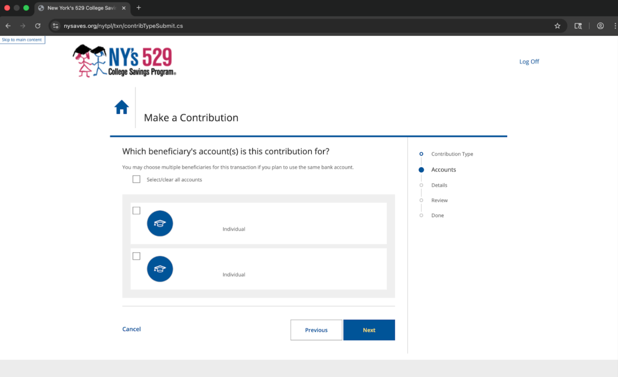Check the Select/clear all accounts checkbox
The image size is (618, 377).
coord(136,179)
